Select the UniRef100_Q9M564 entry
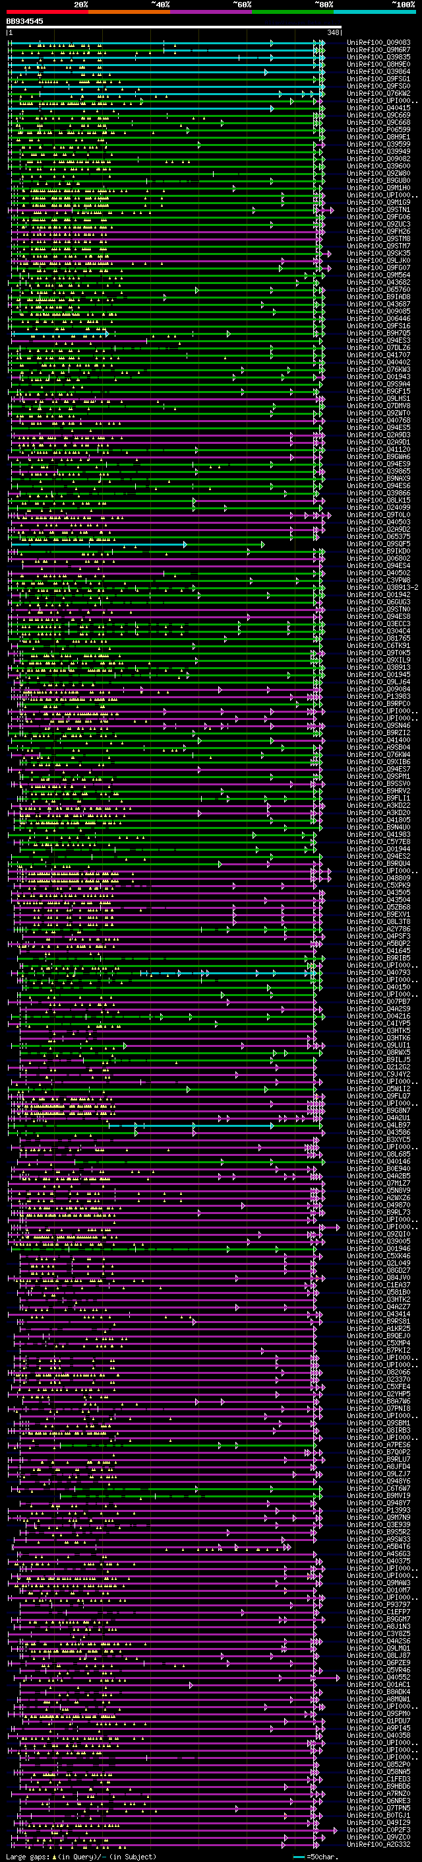Viewport: 422px width, 1862px height. point(378,275)
